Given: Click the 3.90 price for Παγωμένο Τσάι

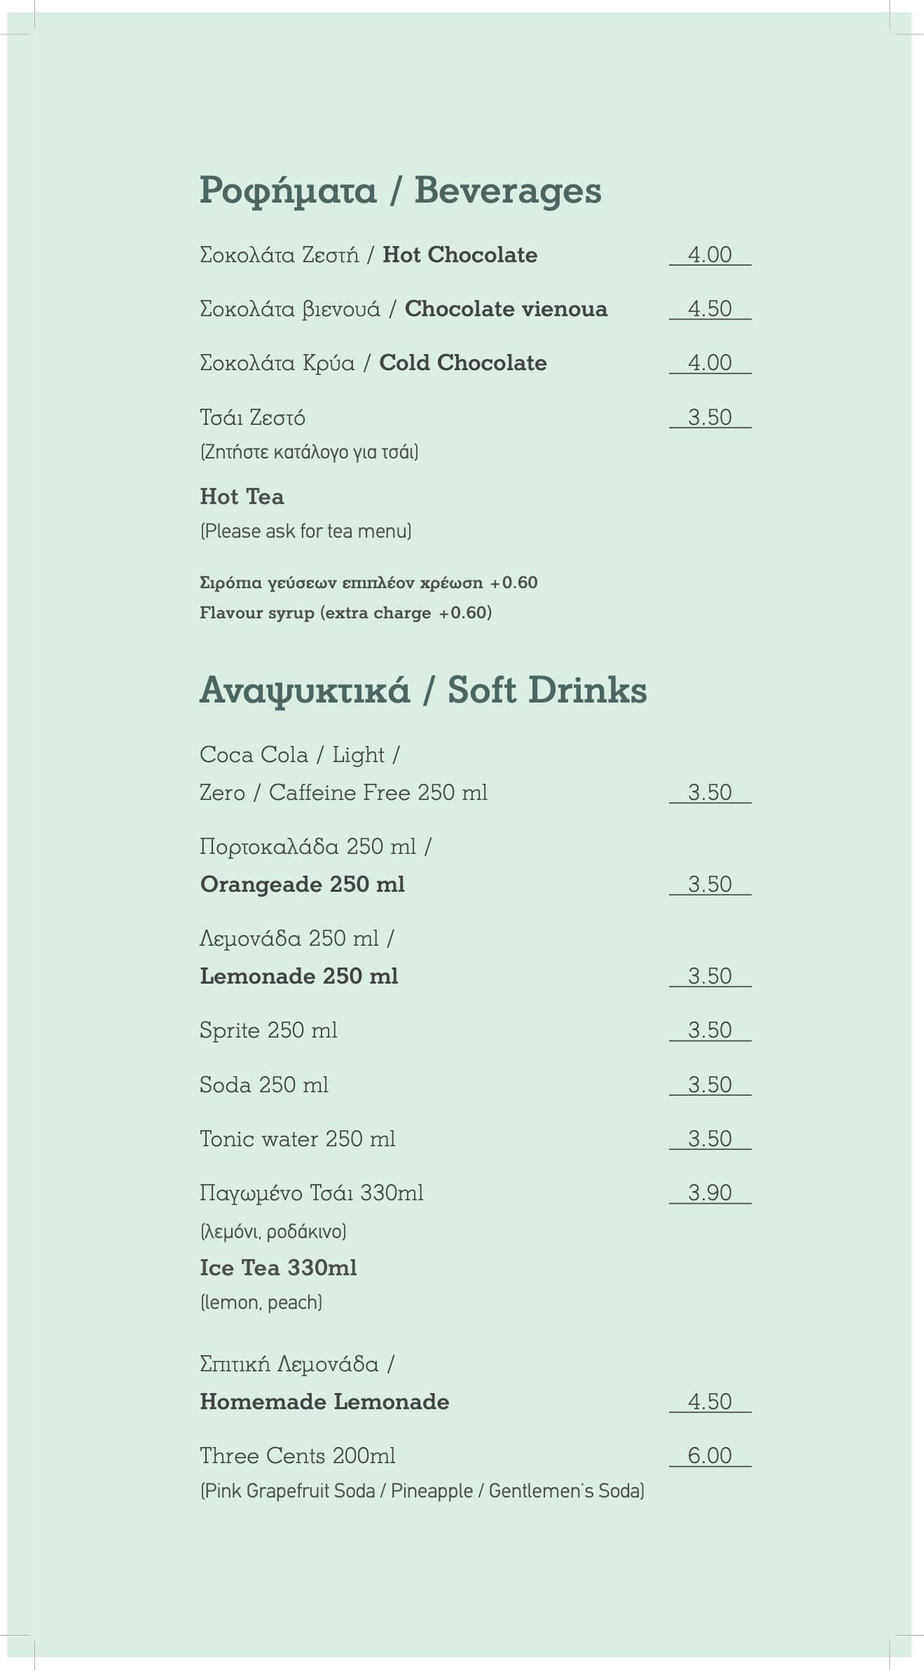Looking at the screenshot, I should click(710, 1193).
